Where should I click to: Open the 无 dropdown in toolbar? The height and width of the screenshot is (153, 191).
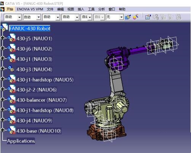[x=115, y=17]
